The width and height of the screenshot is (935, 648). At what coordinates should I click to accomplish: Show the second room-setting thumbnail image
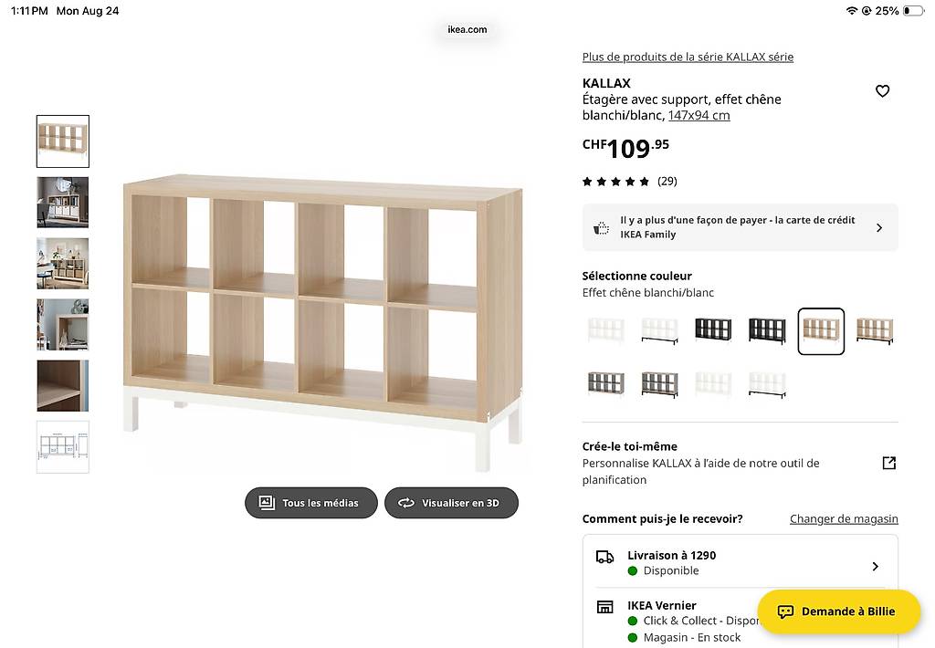[x=63, y=264]
